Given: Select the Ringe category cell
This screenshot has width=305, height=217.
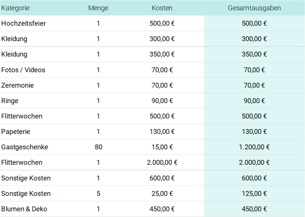Looking at the screenshot, I should pos(10,101).
